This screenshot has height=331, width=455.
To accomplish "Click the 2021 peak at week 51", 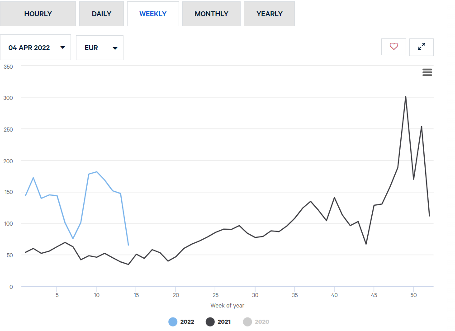I will click(x=422, y=127).
